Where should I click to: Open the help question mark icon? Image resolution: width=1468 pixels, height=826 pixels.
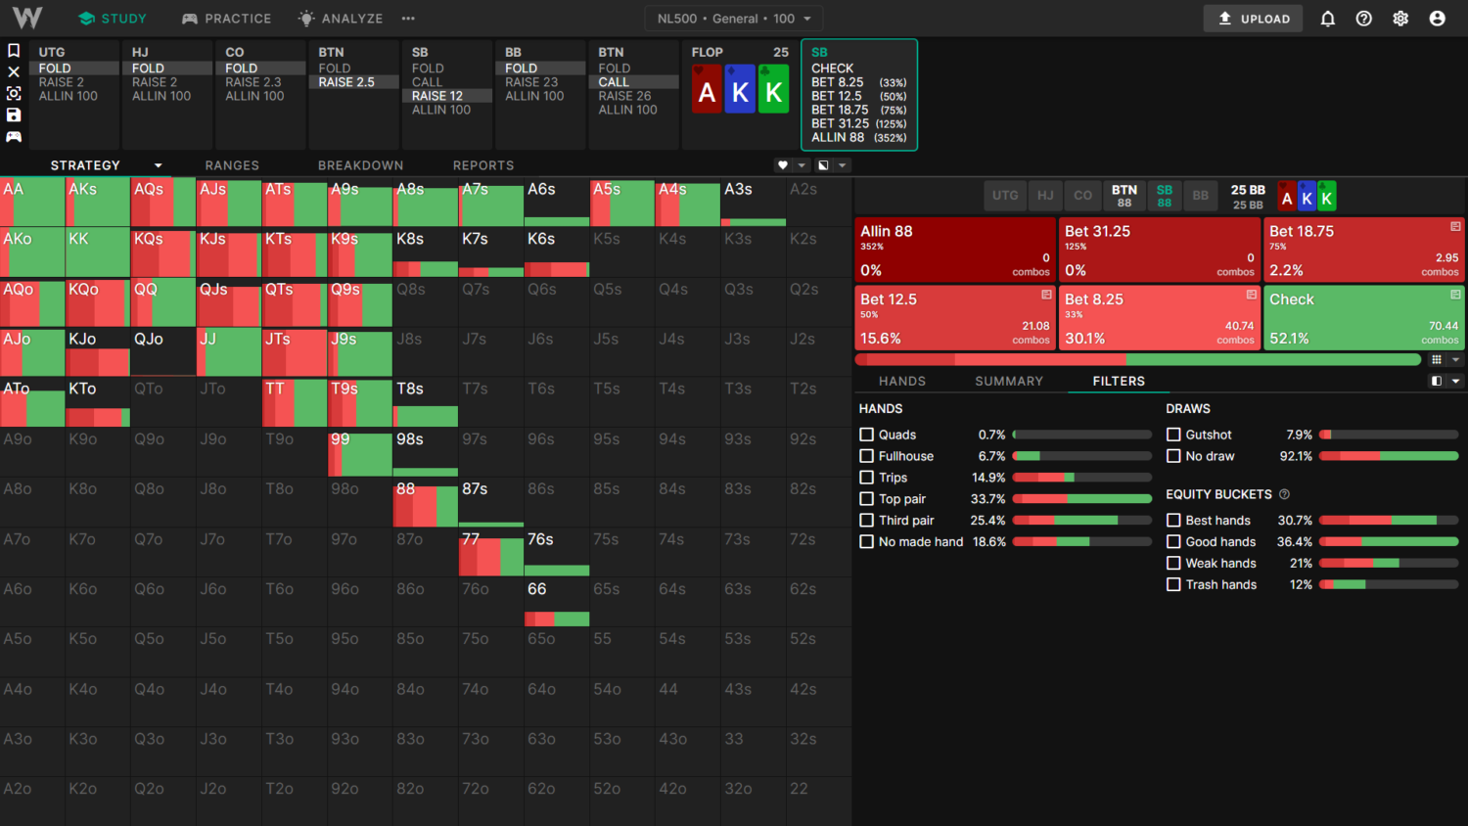tap(1363, 19)
